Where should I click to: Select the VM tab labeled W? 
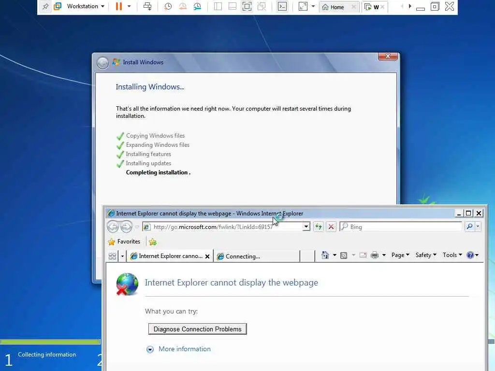click(x=374, y=7)
